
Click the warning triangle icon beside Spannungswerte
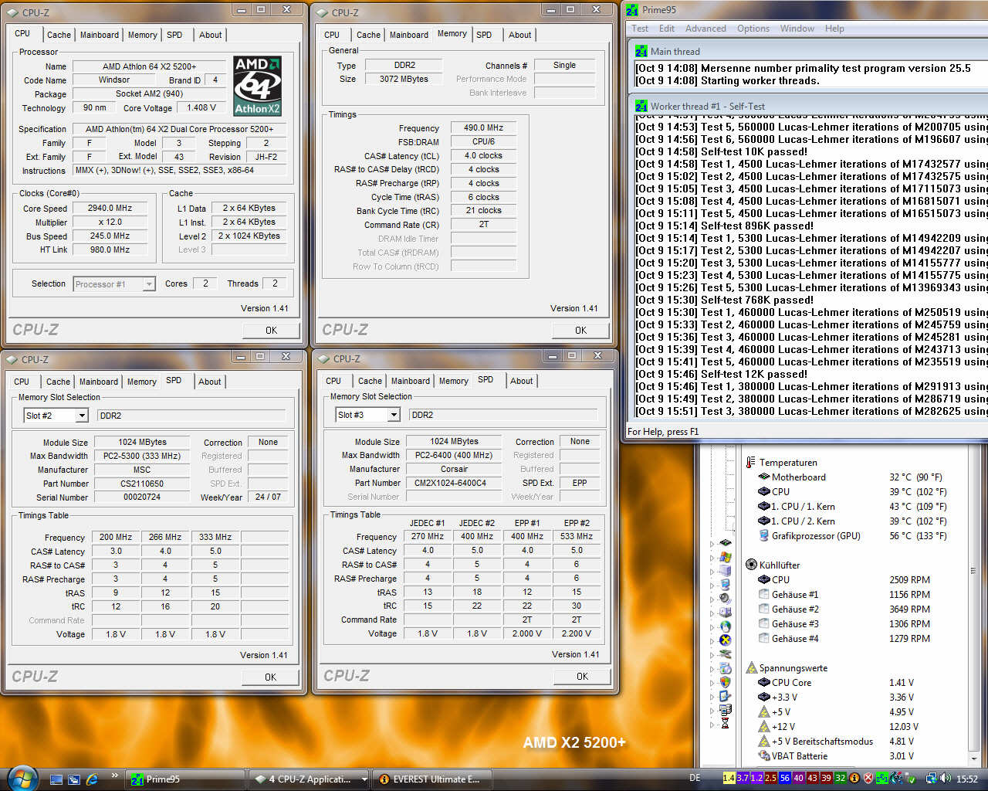(x=751, y=667)
